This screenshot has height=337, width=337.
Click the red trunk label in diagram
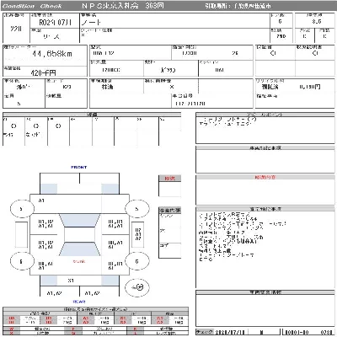(x=79, y=261)
